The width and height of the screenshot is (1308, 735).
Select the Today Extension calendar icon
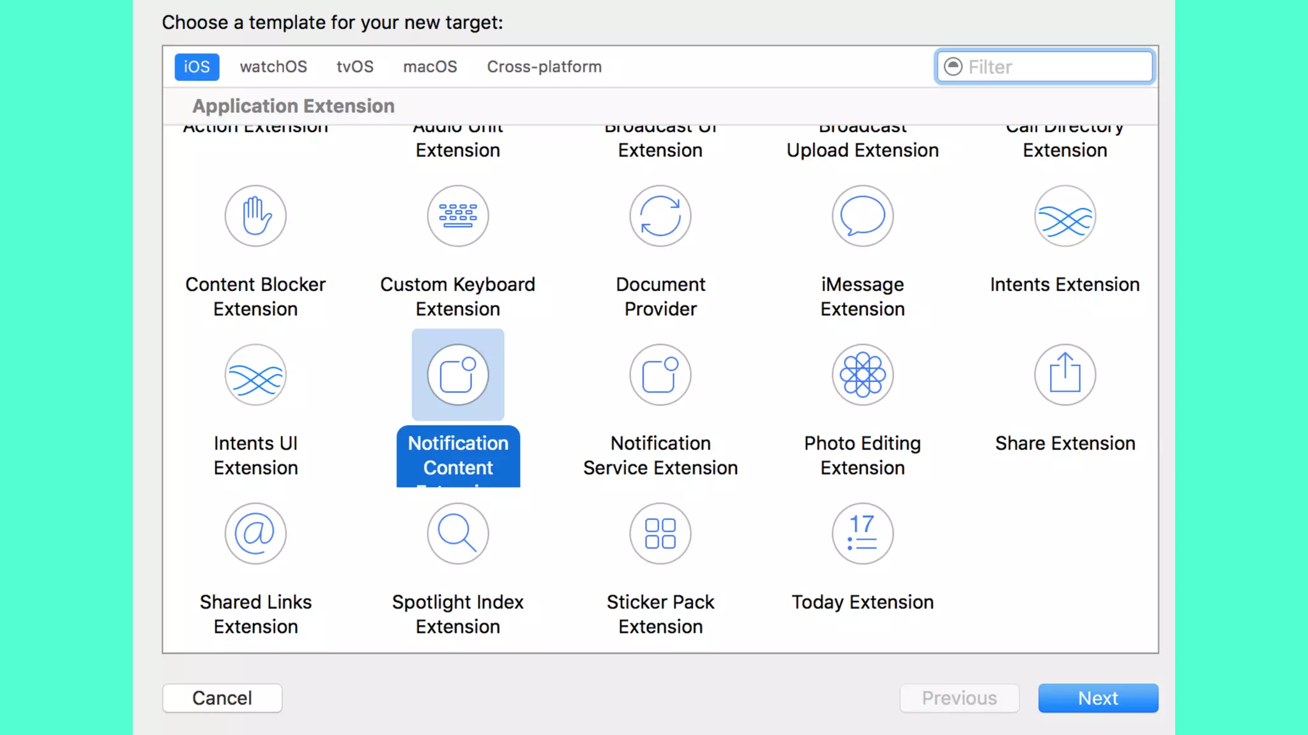point(862,534)
